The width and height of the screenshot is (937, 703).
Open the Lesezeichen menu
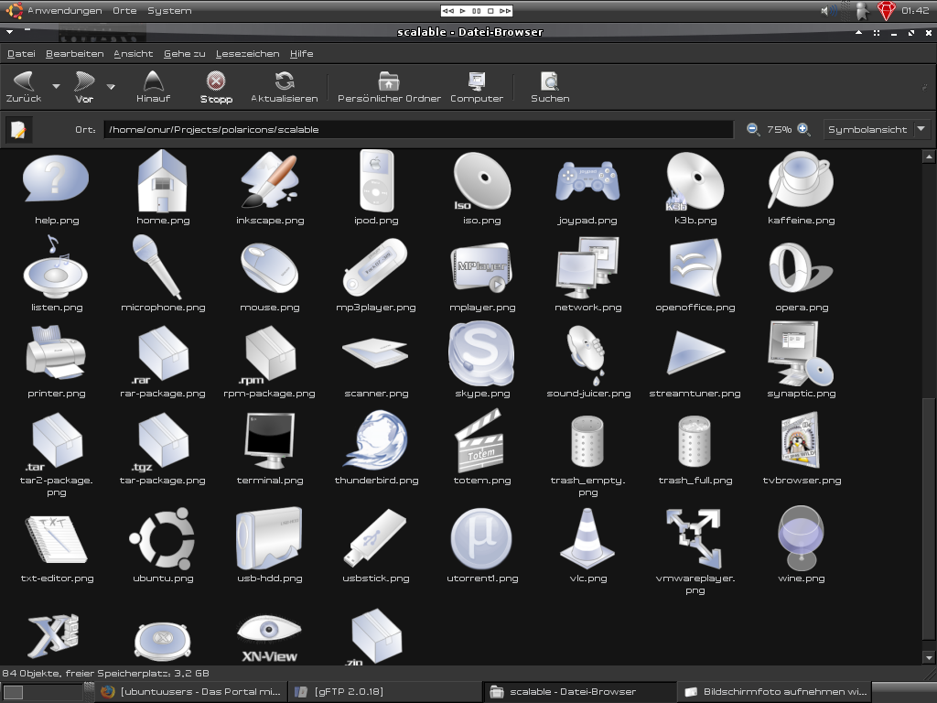(x=247, y=54)
